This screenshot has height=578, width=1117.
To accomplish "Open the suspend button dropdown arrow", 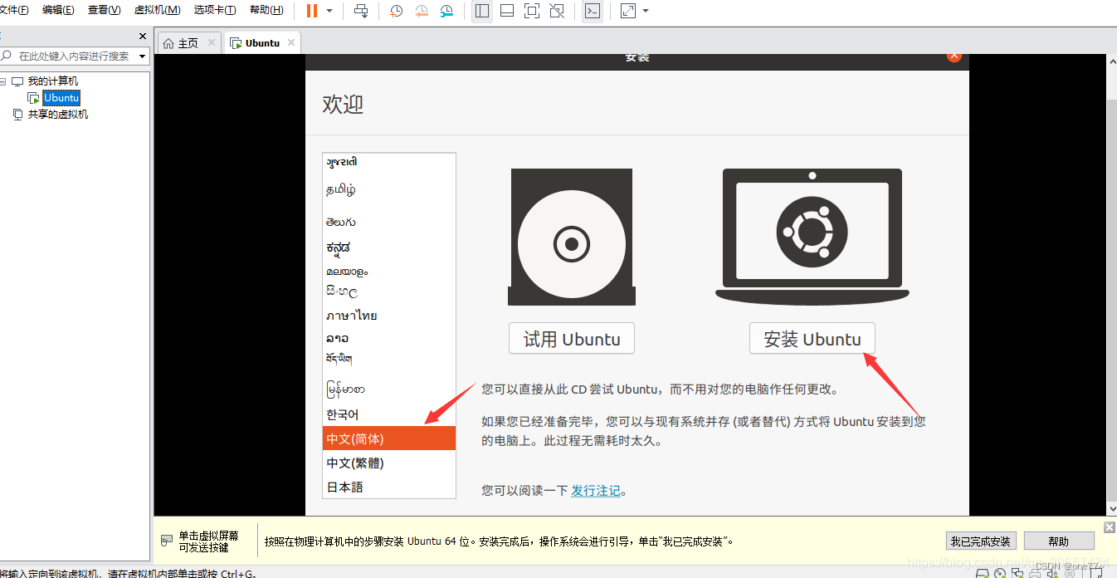I will tap(329, 11).
